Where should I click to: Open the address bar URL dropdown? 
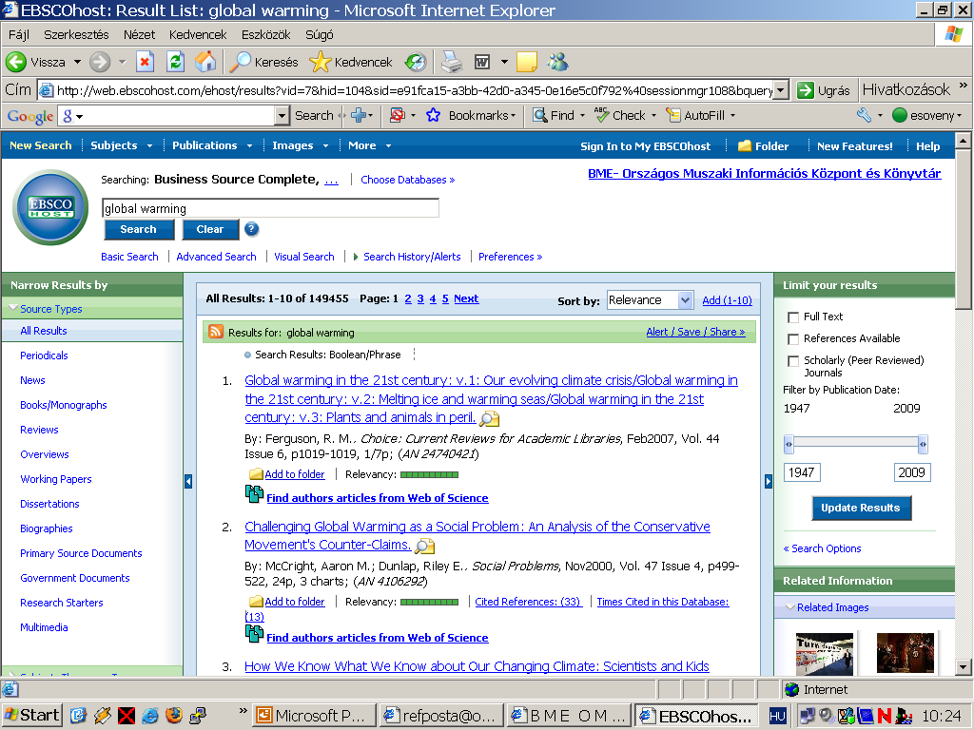click(x=782, y=90)
